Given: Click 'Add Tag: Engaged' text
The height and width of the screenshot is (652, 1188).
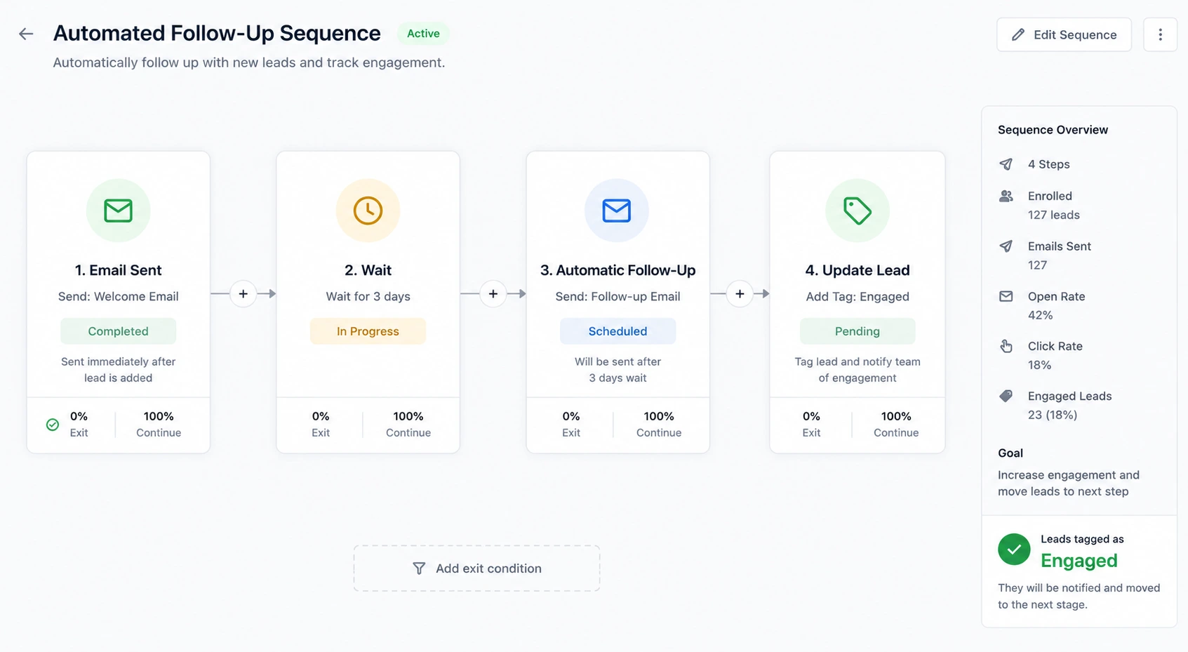Looking at the screenshot, I should click(x=857, y=296).
